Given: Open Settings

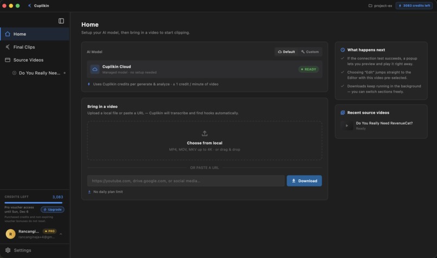Looking at the screenshot, I should [35, 250].
